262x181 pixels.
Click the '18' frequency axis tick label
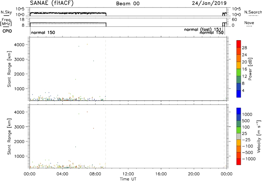pyautogui.click(x=22, y=20)
